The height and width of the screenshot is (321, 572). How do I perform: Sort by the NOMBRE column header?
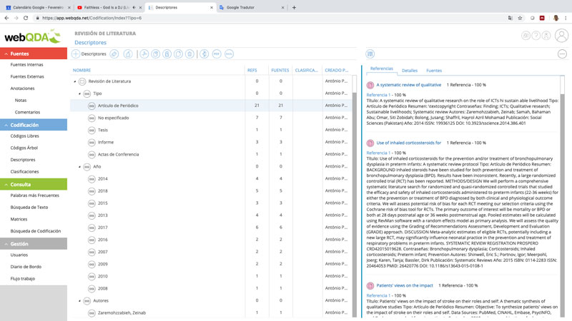(82, 70)
